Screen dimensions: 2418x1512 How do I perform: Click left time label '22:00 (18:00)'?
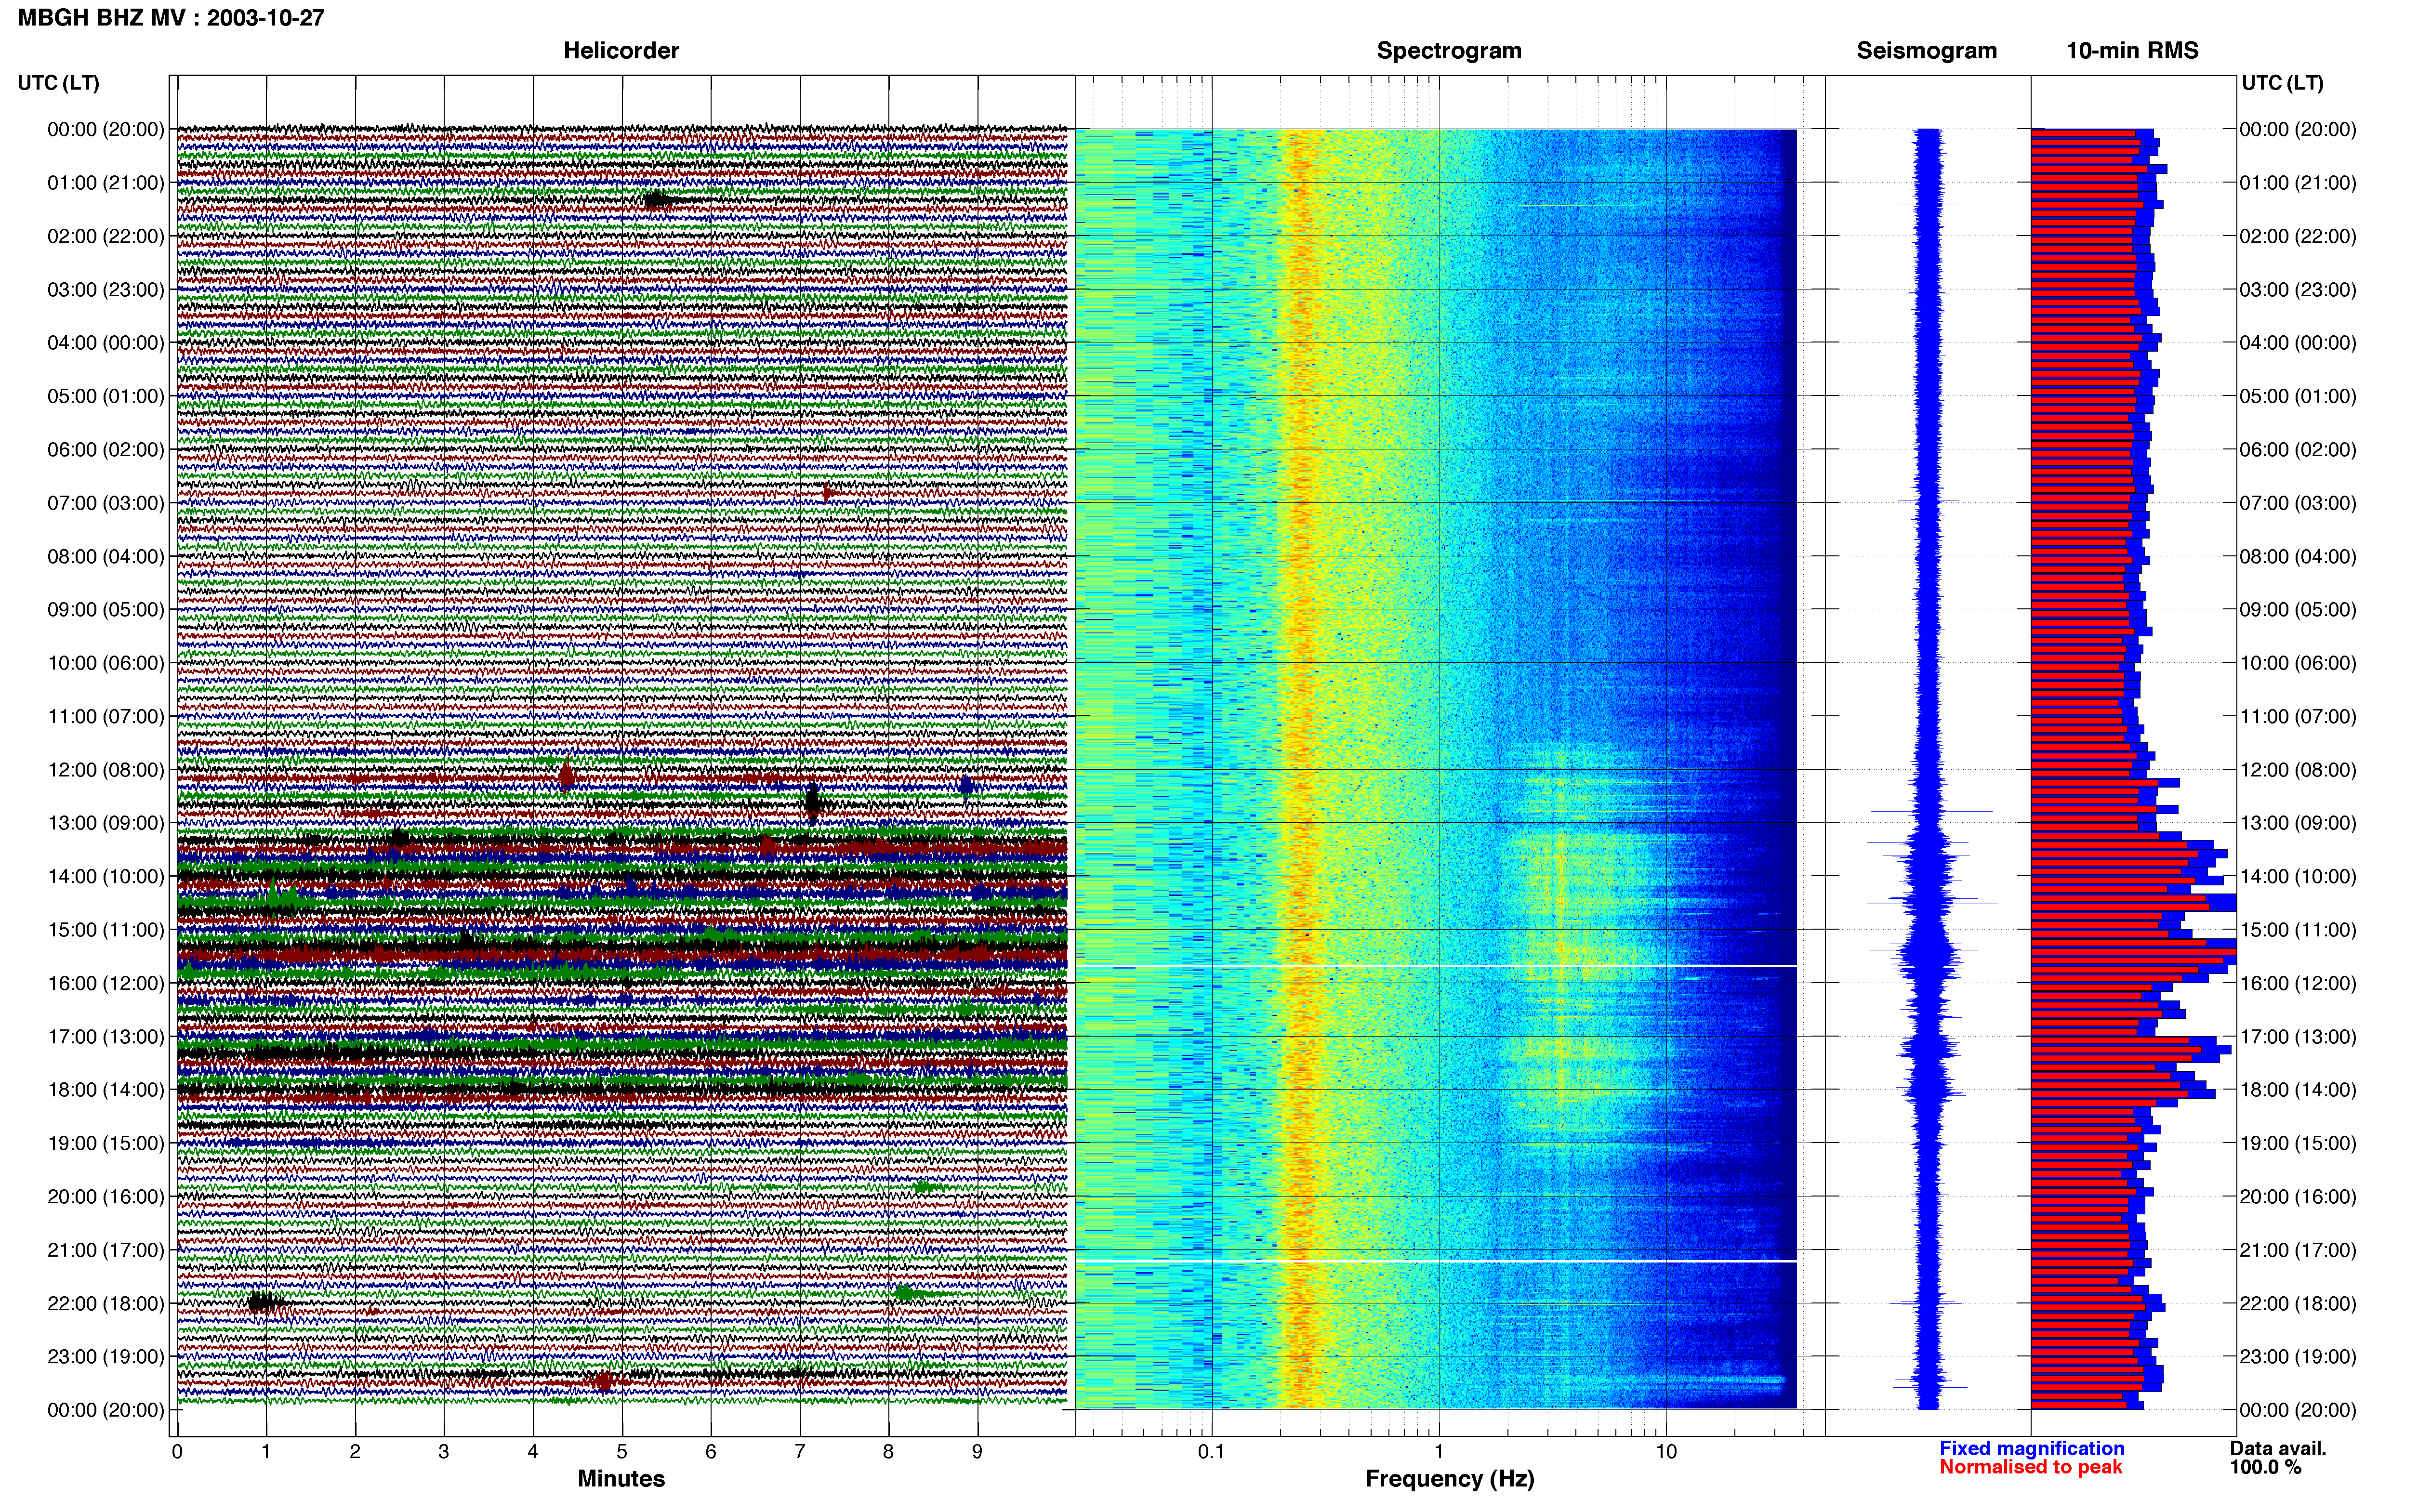(106, 1303)
